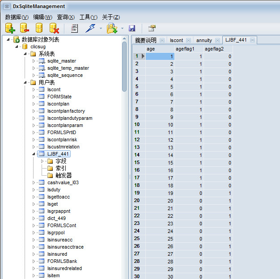Screen dimensions: 280x279
Task: Click the clicsug database cylinder icon
Action: [25, 46]
